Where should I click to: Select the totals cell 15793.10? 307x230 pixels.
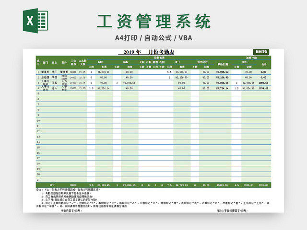222,185
